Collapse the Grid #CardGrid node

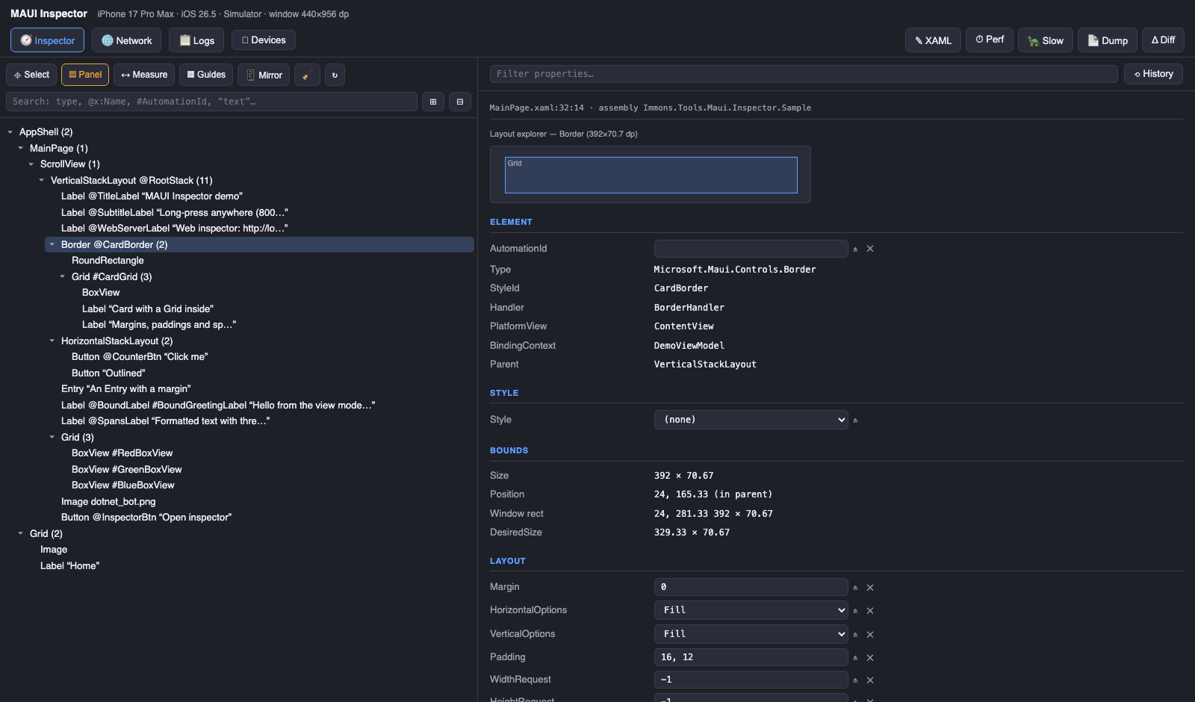click(63, 277)
